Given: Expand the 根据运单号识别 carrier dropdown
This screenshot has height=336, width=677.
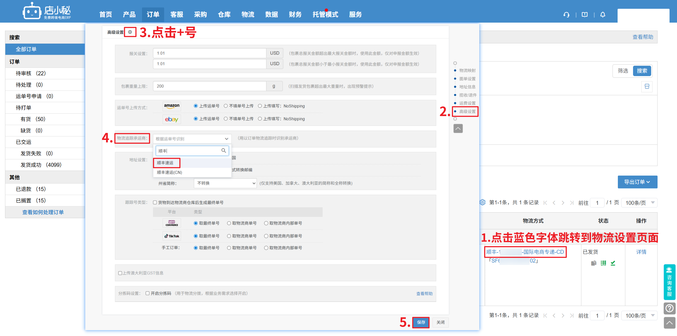Looking at the screenshot, I should point(192,139).
